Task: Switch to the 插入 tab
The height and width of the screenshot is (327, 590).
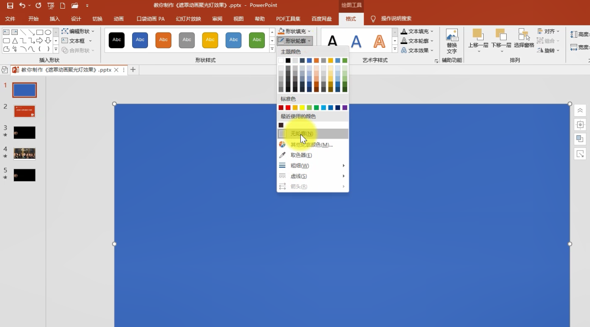Action: pyautogui.click(x=55, y=19)
